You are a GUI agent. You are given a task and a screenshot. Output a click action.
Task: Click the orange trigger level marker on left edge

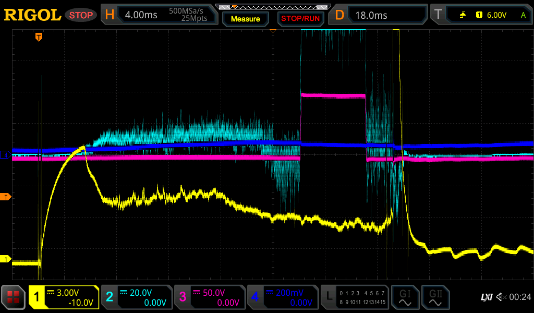coord(7,197)
